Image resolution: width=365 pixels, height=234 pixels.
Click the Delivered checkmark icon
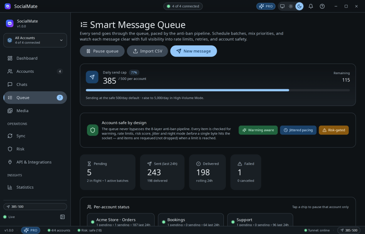[198, 164]
